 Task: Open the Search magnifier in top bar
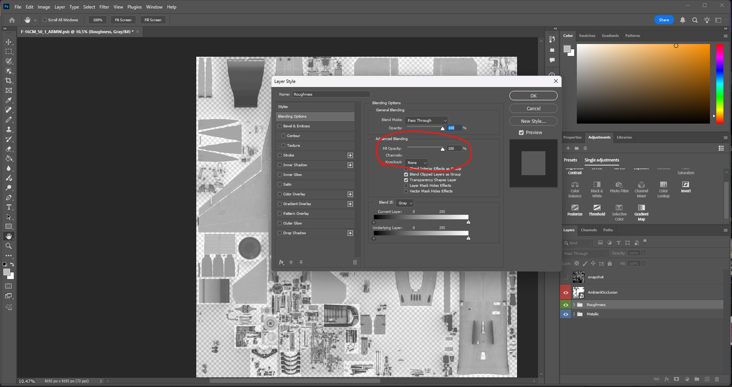(x=695, y=19)
